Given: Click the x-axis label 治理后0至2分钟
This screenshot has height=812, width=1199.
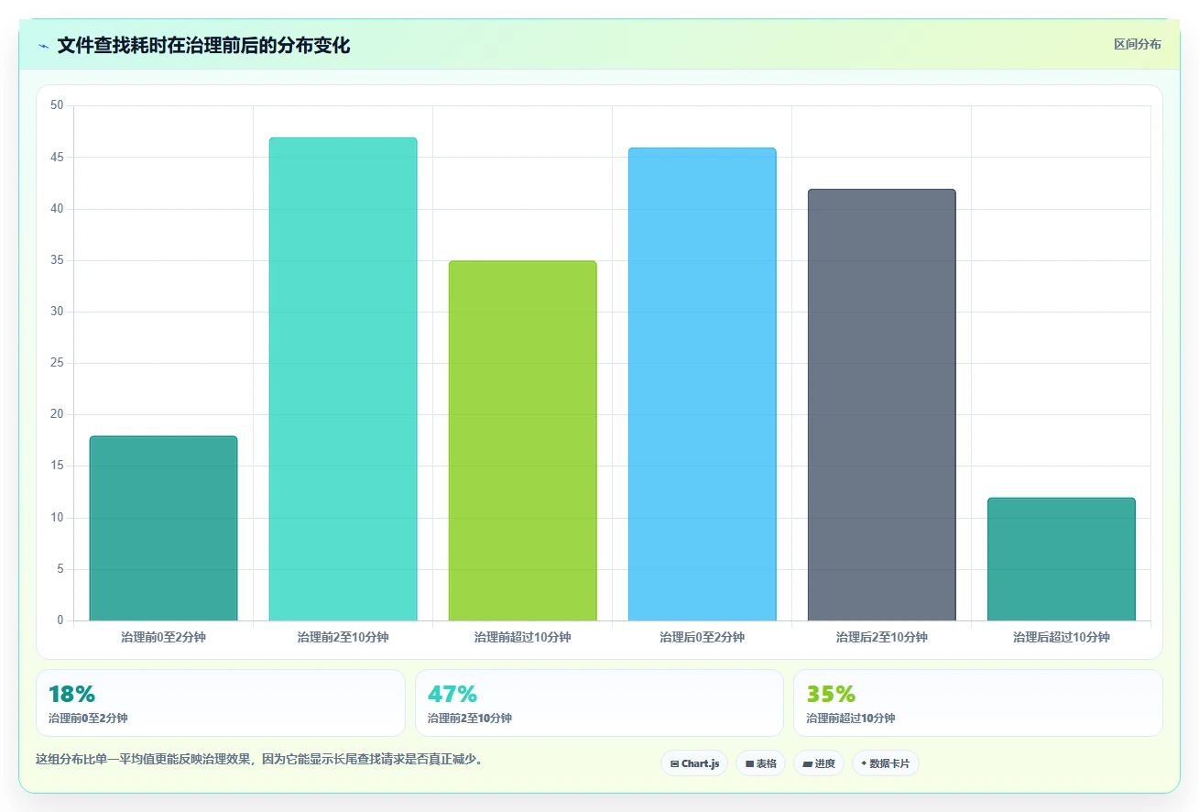Looking at the screenshot, I should 702,637.
